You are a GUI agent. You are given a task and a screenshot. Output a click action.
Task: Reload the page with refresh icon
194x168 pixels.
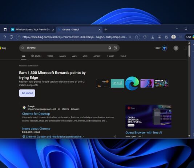(x=11, y=37)
